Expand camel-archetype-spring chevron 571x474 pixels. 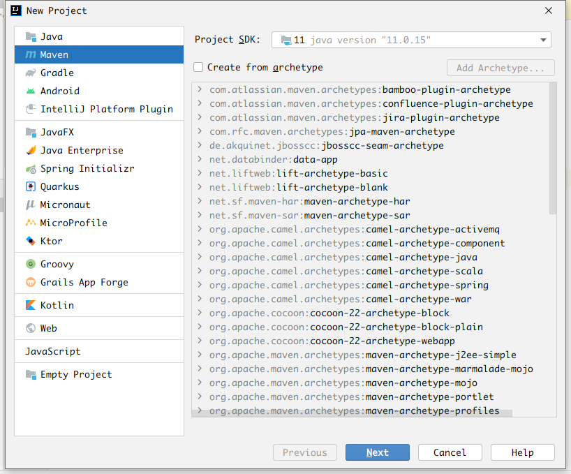[x=200, y=285]
